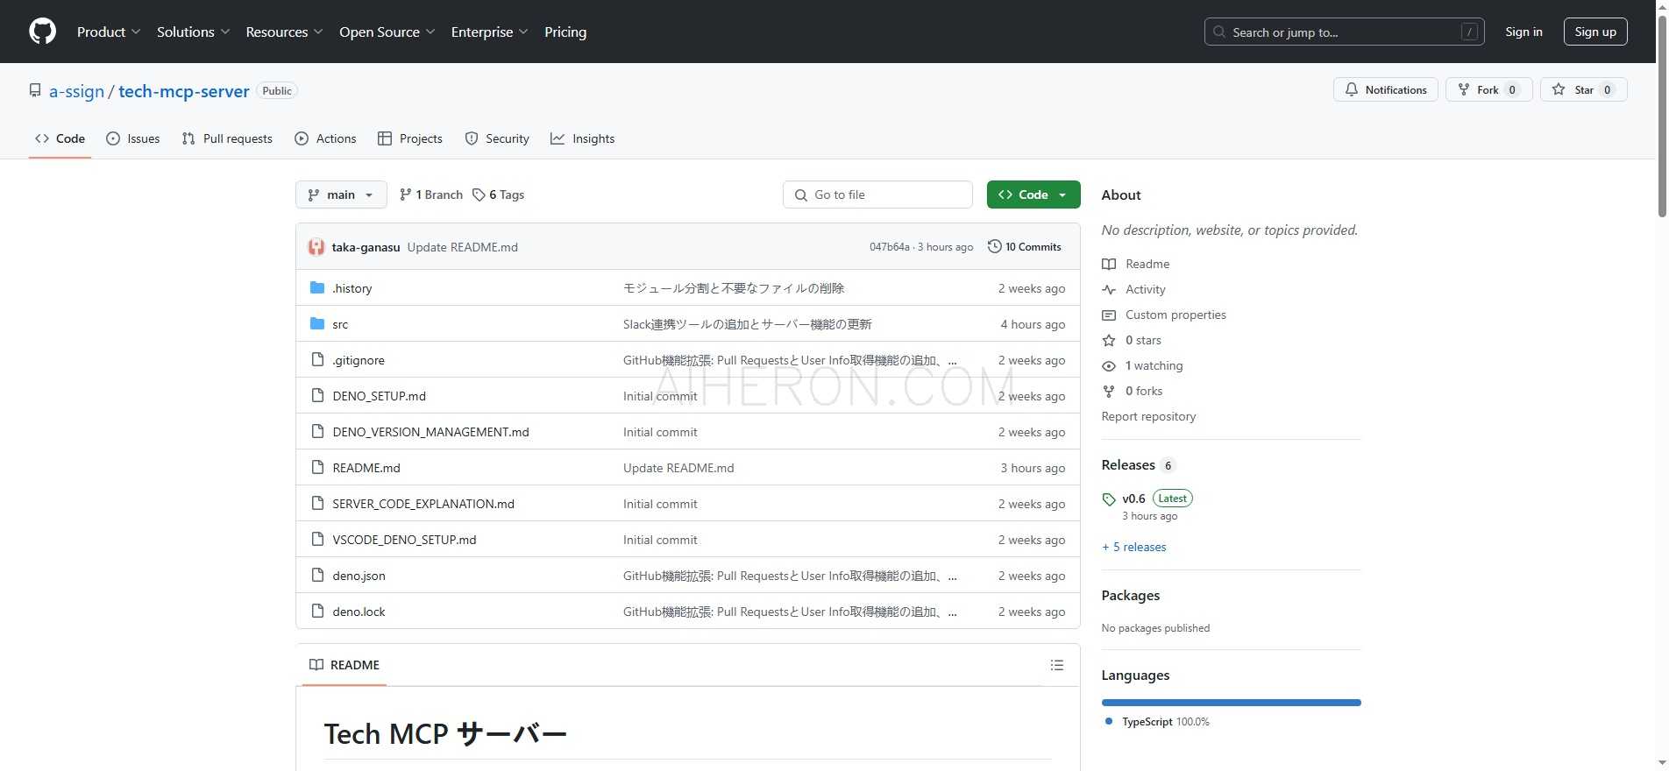Click the folder icon of .history row
1669x771 pixels.
pyautogui.click(x=317, y=287)
